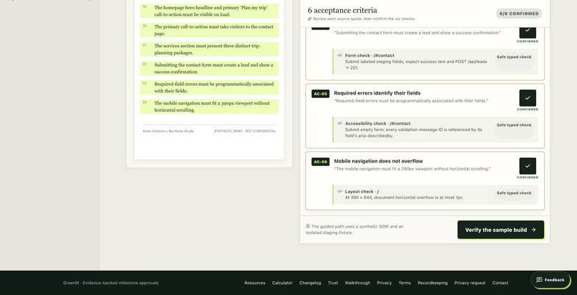Uncheck the AC-05 confirmed checkbox
577x295 pixels.
click(528, 98)
